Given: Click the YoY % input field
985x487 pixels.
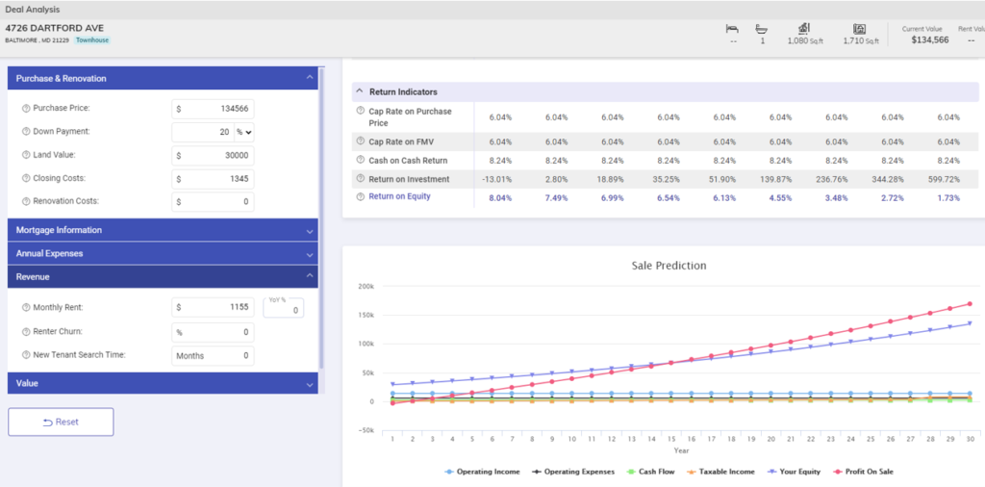Looking at the screenshot, I should 284,308.
